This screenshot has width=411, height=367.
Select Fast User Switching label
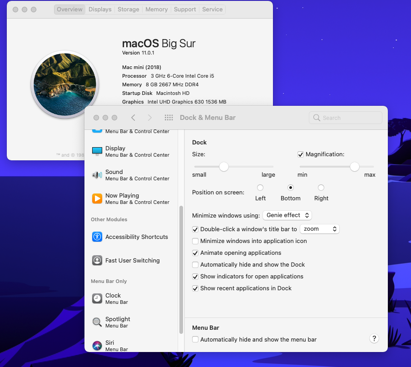[x=132, y=260]
